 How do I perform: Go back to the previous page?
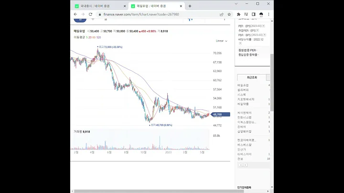coord(75,14)
